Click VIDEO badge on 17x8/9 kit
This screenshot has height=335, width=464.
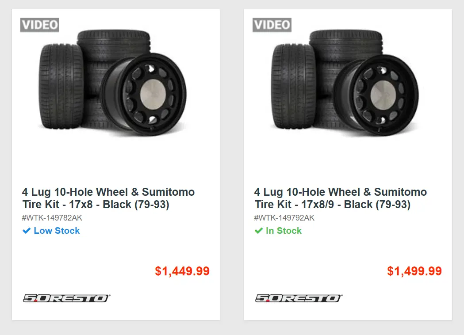pos(272,25)
